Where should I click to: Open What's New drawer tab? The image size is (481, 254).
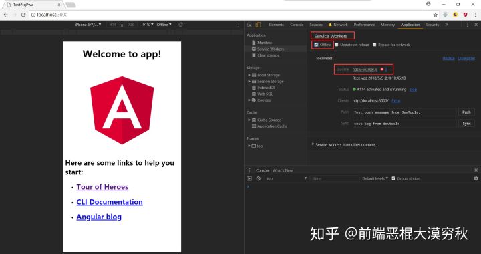click(x=283, y=170)
